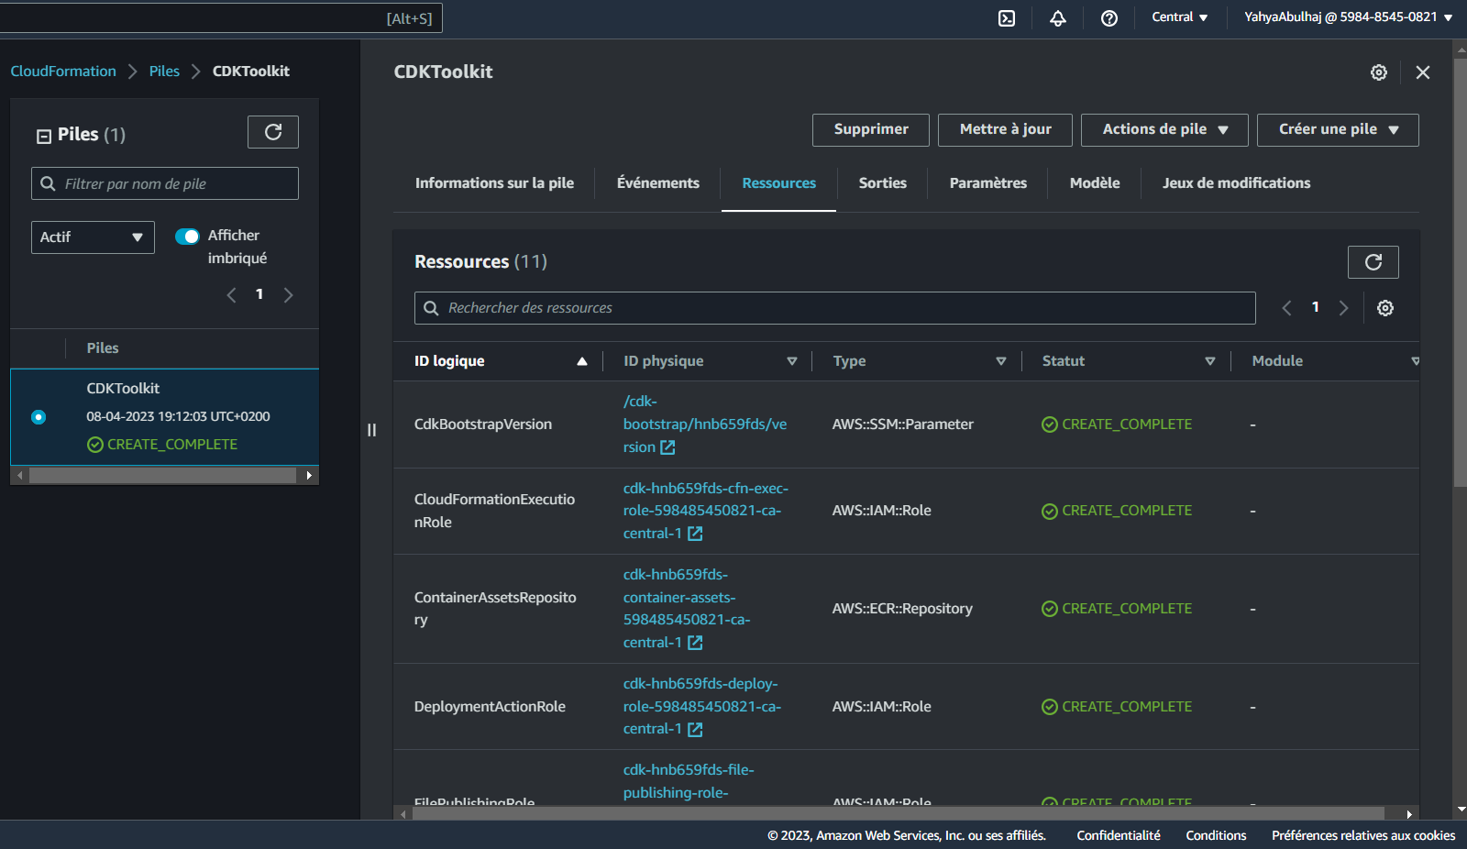Open external link icon for container-assets repository
Screen dimensions: 1467x849
click(x=695, y=643)
